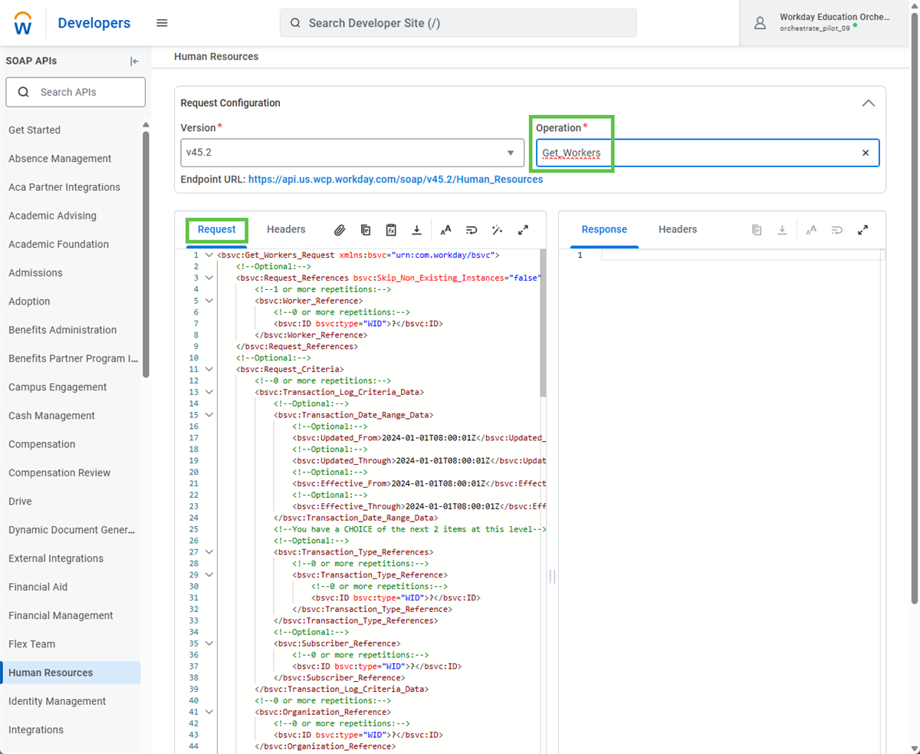Copy the request XML to clipboard
Screen dimensions: 920x754
tap(366, 229)
